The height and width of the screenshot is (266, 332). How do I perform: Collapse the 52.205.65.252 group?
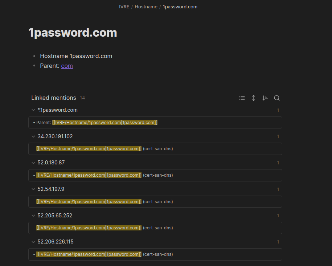(x=33, y=215)
